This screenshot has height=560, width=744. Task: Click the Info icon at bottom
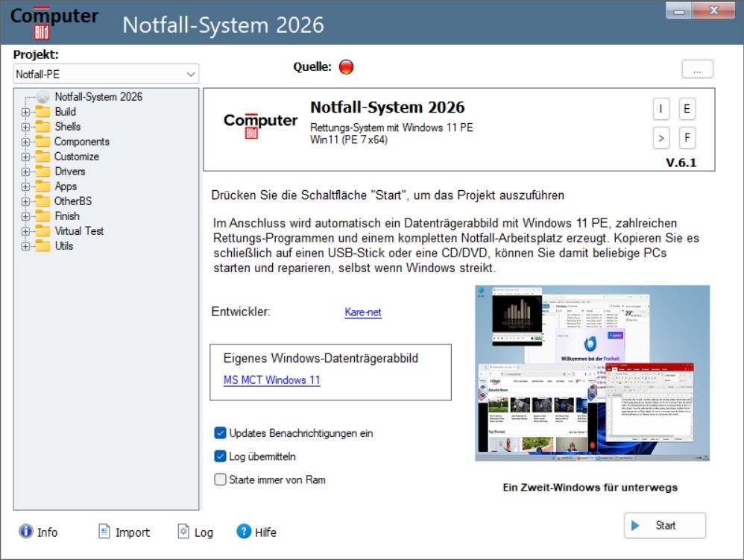click(25, 531)
